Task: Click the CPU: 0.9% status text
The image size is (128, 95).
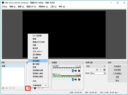Action: [x=104, y=92]
